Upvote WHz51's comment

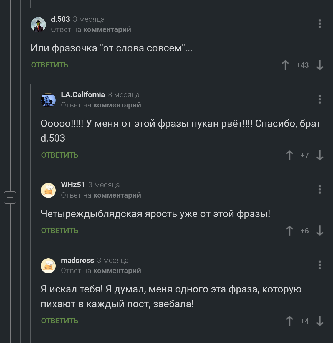click(x=289, y=231)
